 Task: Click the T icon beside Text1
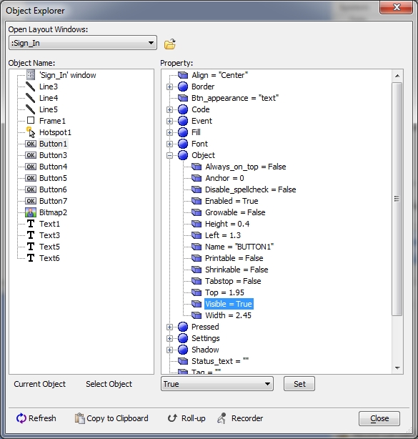tap(31, 224)
